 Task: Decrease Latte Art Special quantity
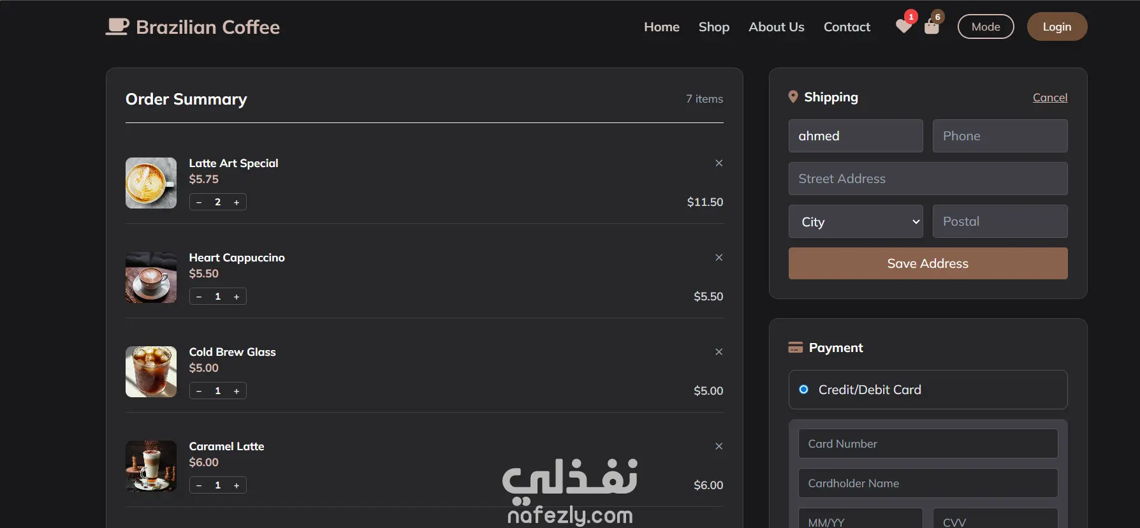pyautogui.click(x=199, y=202)
